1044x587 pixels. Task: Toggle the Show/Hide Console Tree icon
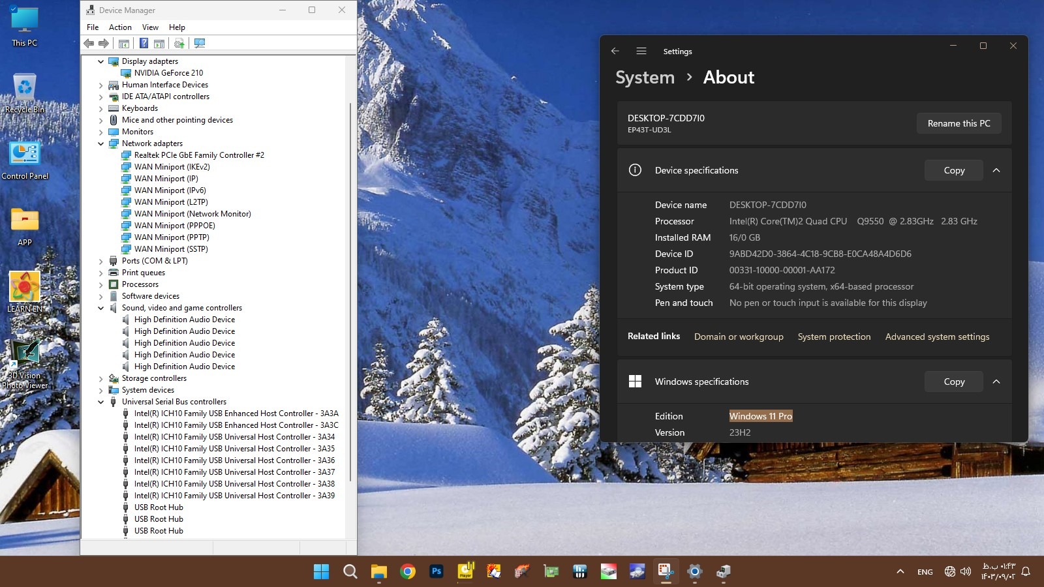[x=123, y=43]
